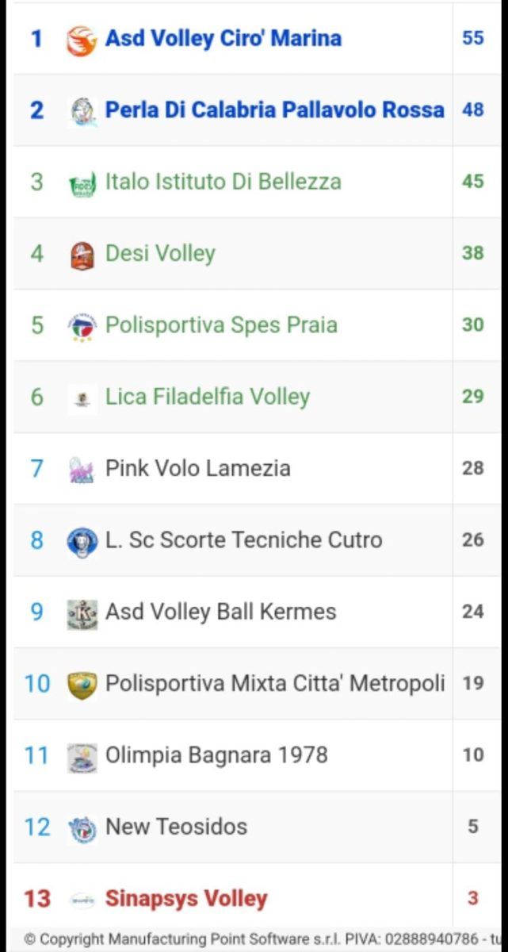508x952 pixels.
Task: Click the Italo Istituto Di Bellezza logo
Action: [x=82, y=182]
